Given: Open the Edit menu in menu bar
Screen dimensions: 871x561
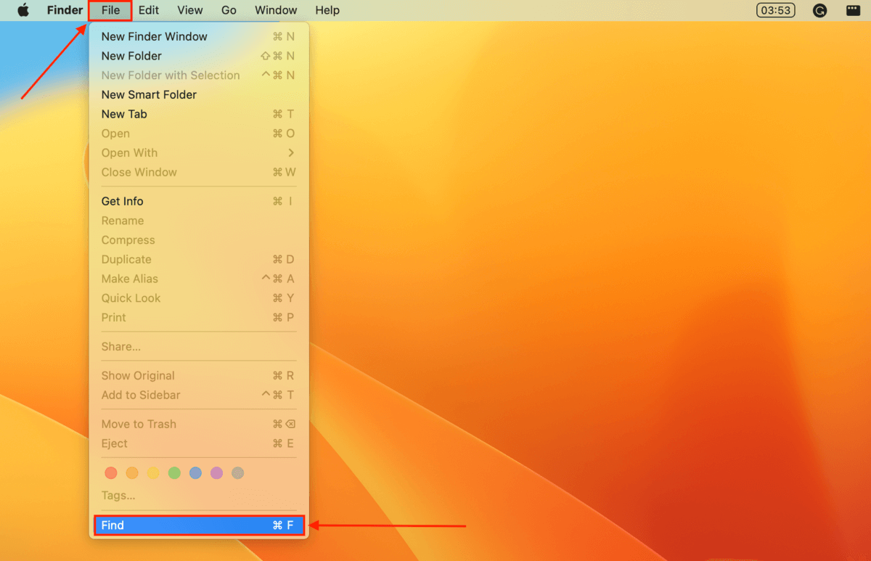Looking at the screenshot, I should click(x=149, y=10).
